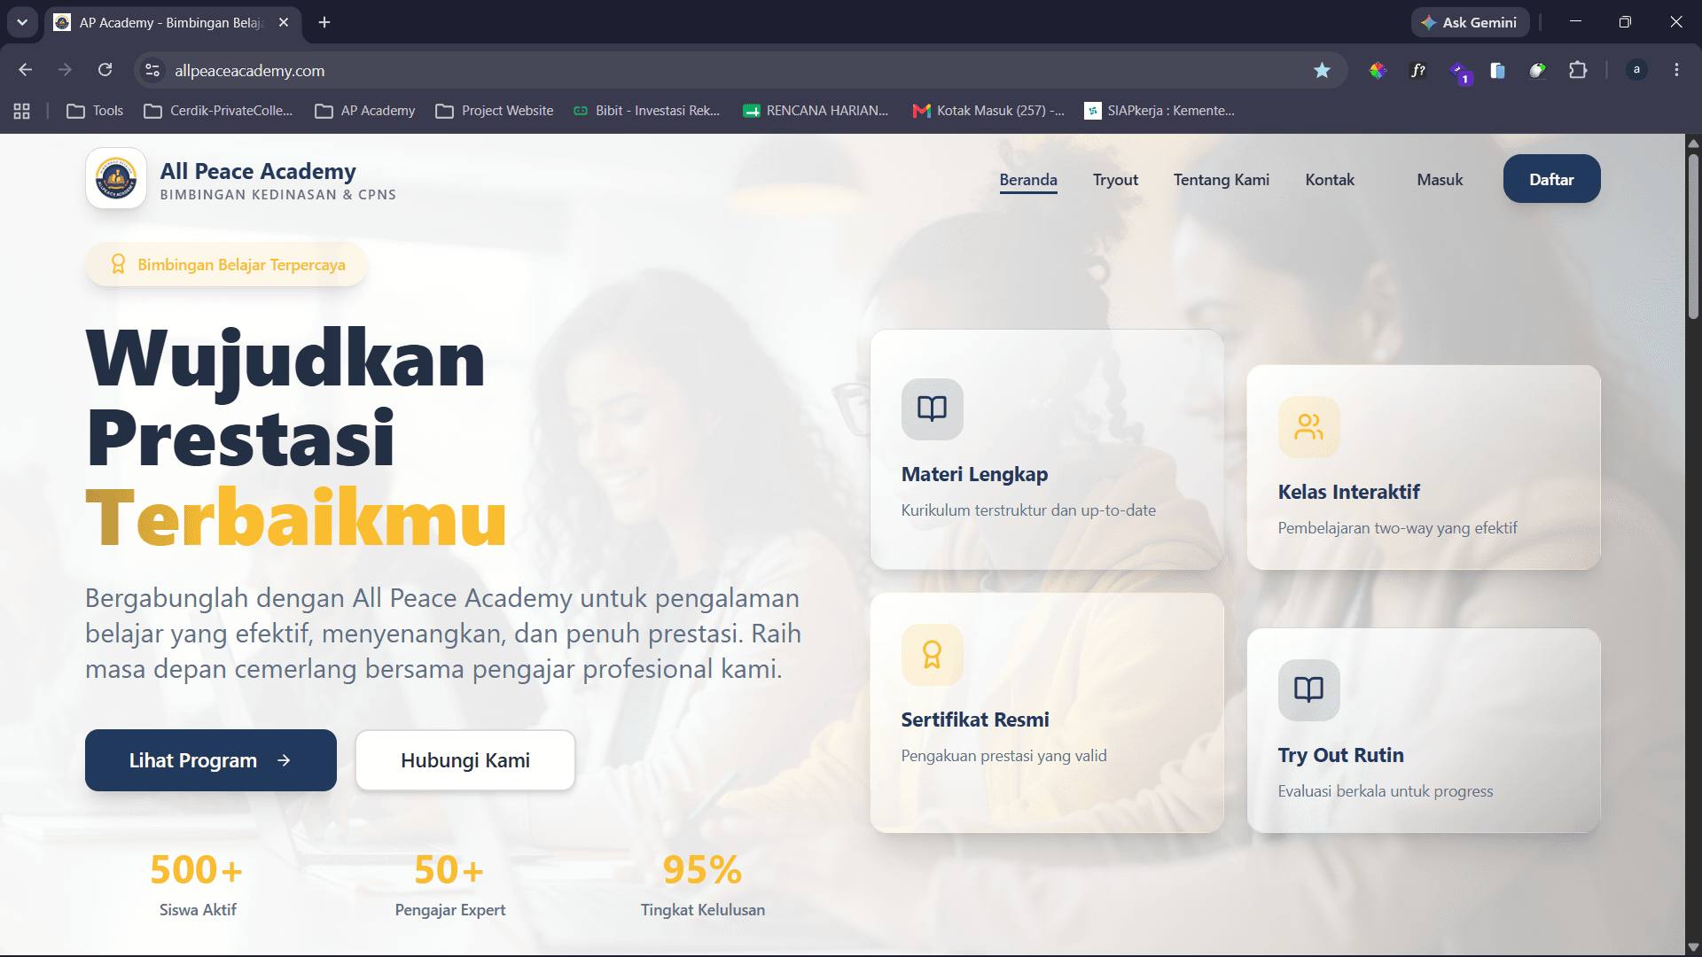Open the apps grid in bookmarks bar

coord(21,111)
